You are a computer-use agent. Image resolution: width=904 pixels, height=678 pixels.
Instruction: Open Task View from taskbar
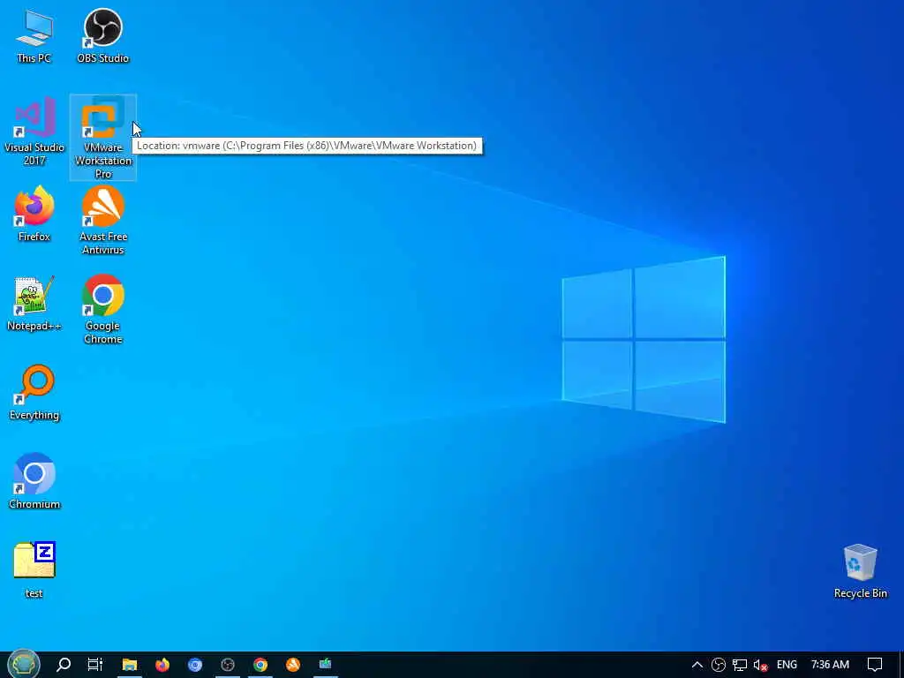coord(95,665)
